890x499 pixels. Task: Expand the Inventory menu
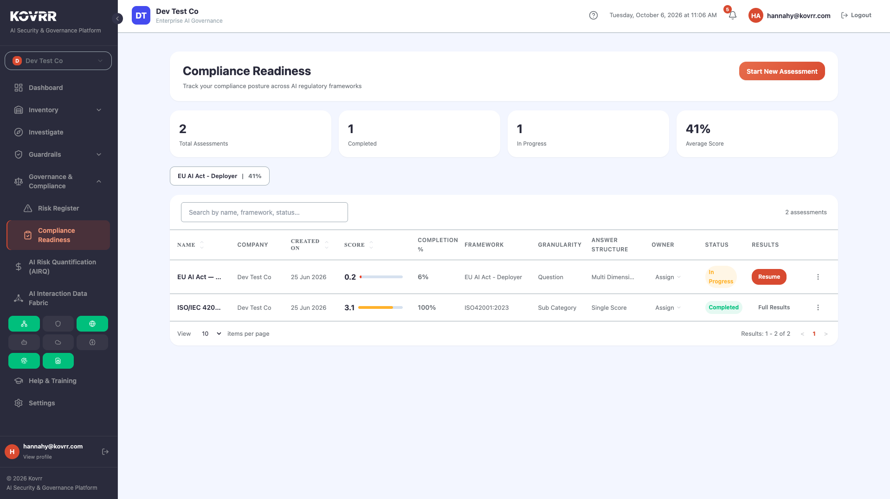[x=58, y=110]
